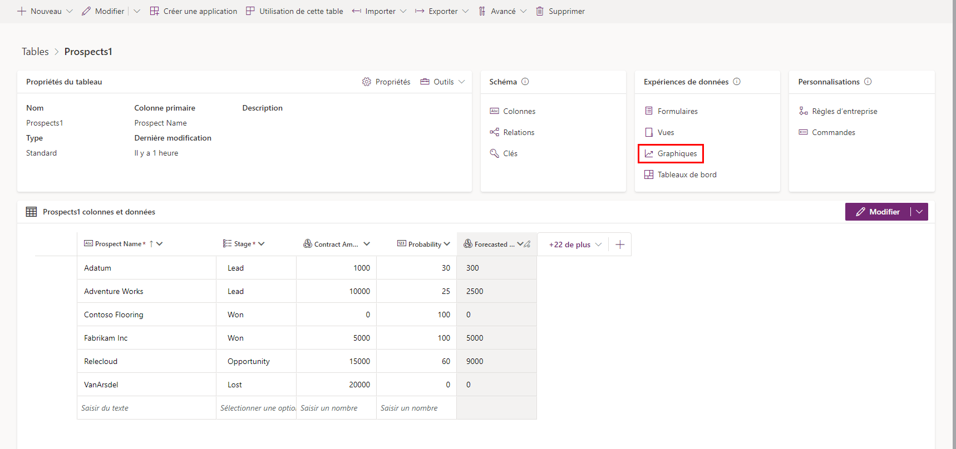
Task: Click the Propriétés gear icon
Action: point(367,82)
